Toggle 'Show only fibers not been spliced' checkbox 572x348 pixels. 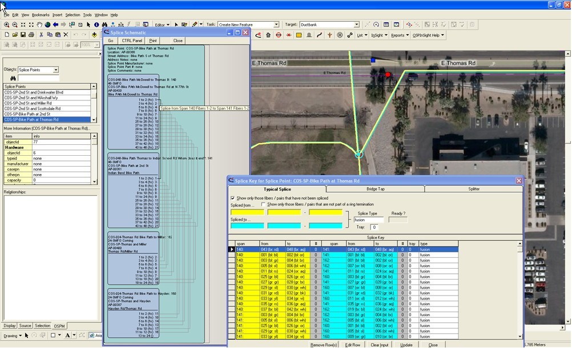tap(233, 198)
